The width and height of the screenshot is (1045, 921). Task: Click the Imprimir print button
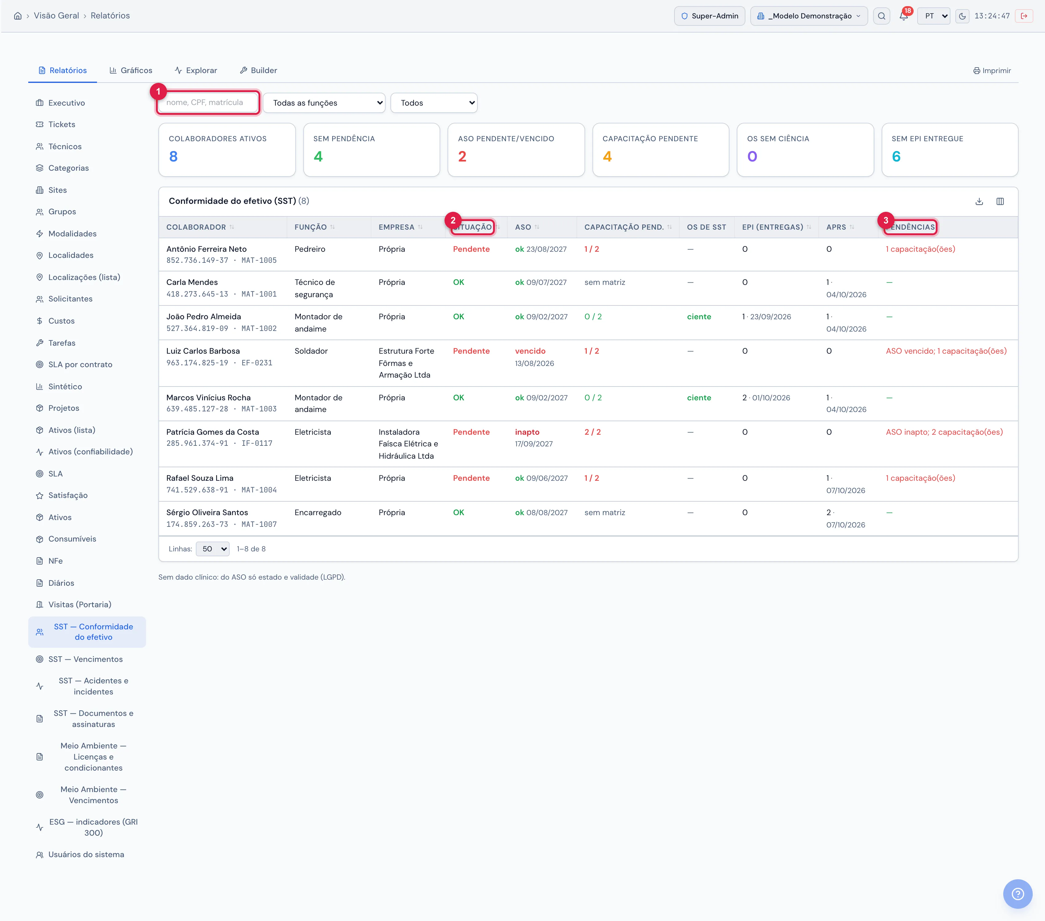[992, 71]
